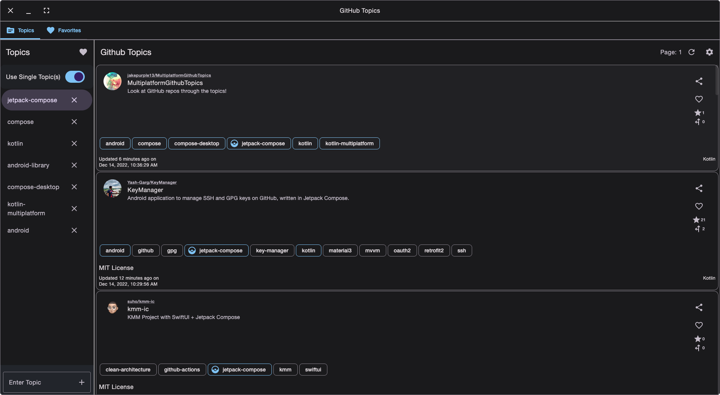Open jakepurple13/MultiplatformGithubTopics link
720x395 pixels.
tap(169, 75)
